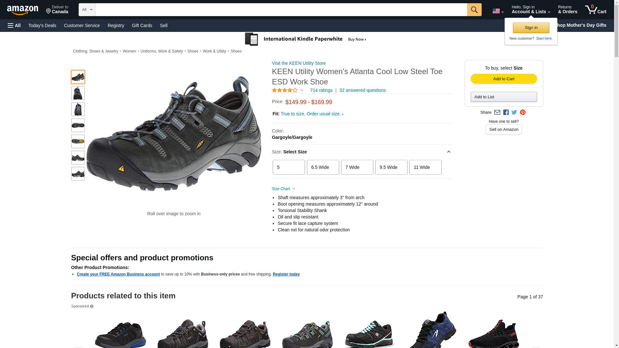Expand the Size Chart
This screenshot has width=619, height=348.
pos(283,189)
